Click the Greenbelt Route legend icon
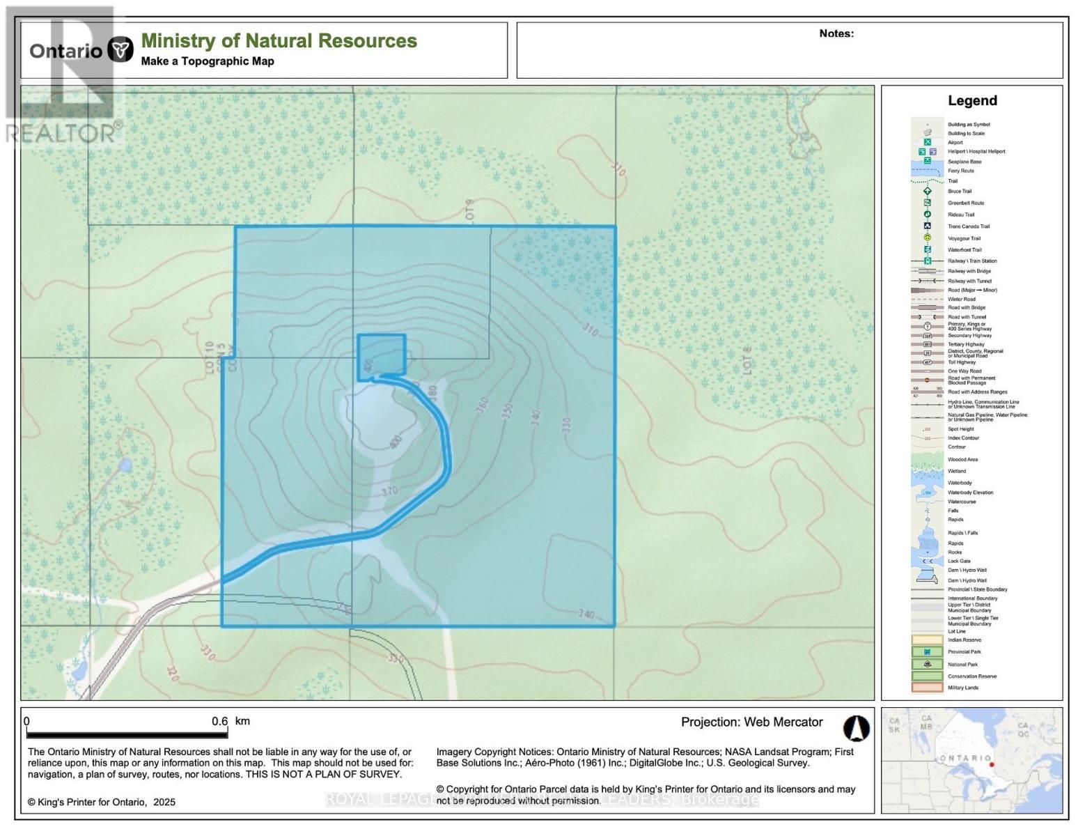The height and width of the screenshot is (836, 1085). (x=928, y=203)
